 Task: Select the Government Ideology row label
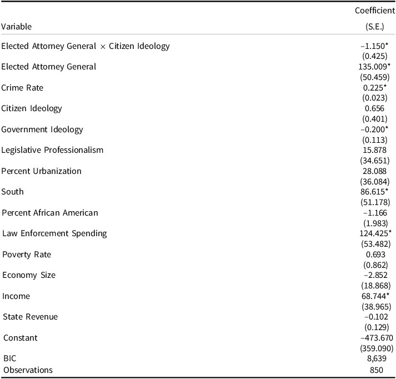[x=42, y=129]
